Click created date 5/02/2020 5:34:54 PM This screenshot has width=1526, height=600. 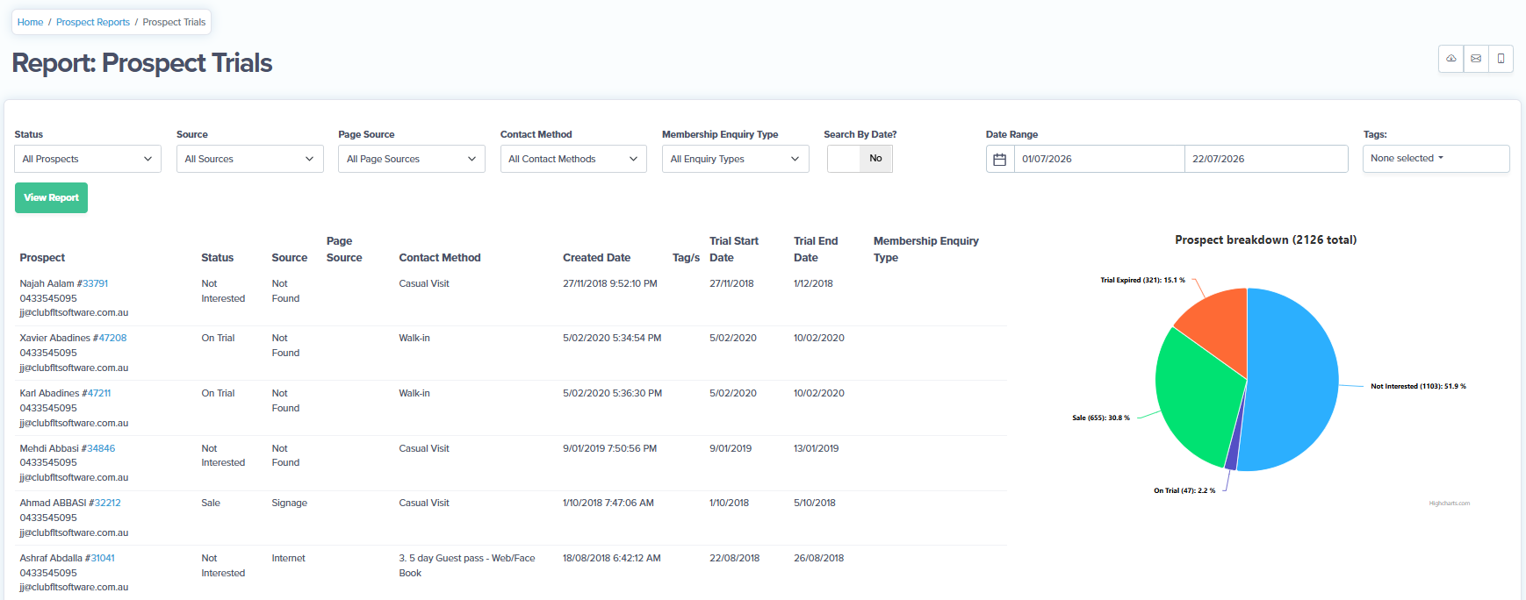[612, 338]
